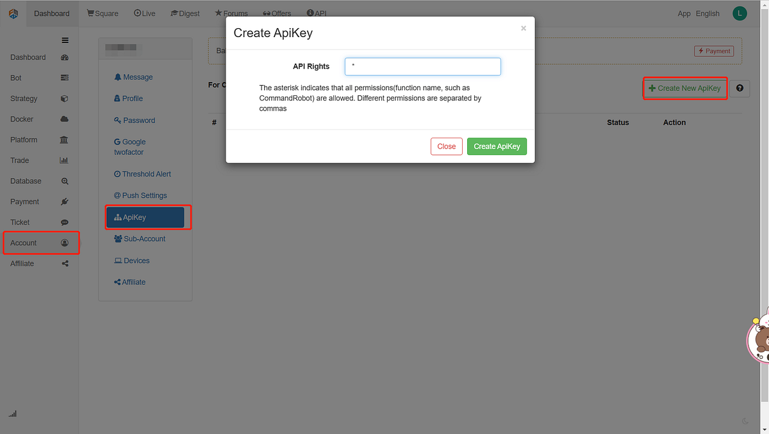Open the Digest menu item
This screenshot has height=434, width=769.
(x=185, y=13)
